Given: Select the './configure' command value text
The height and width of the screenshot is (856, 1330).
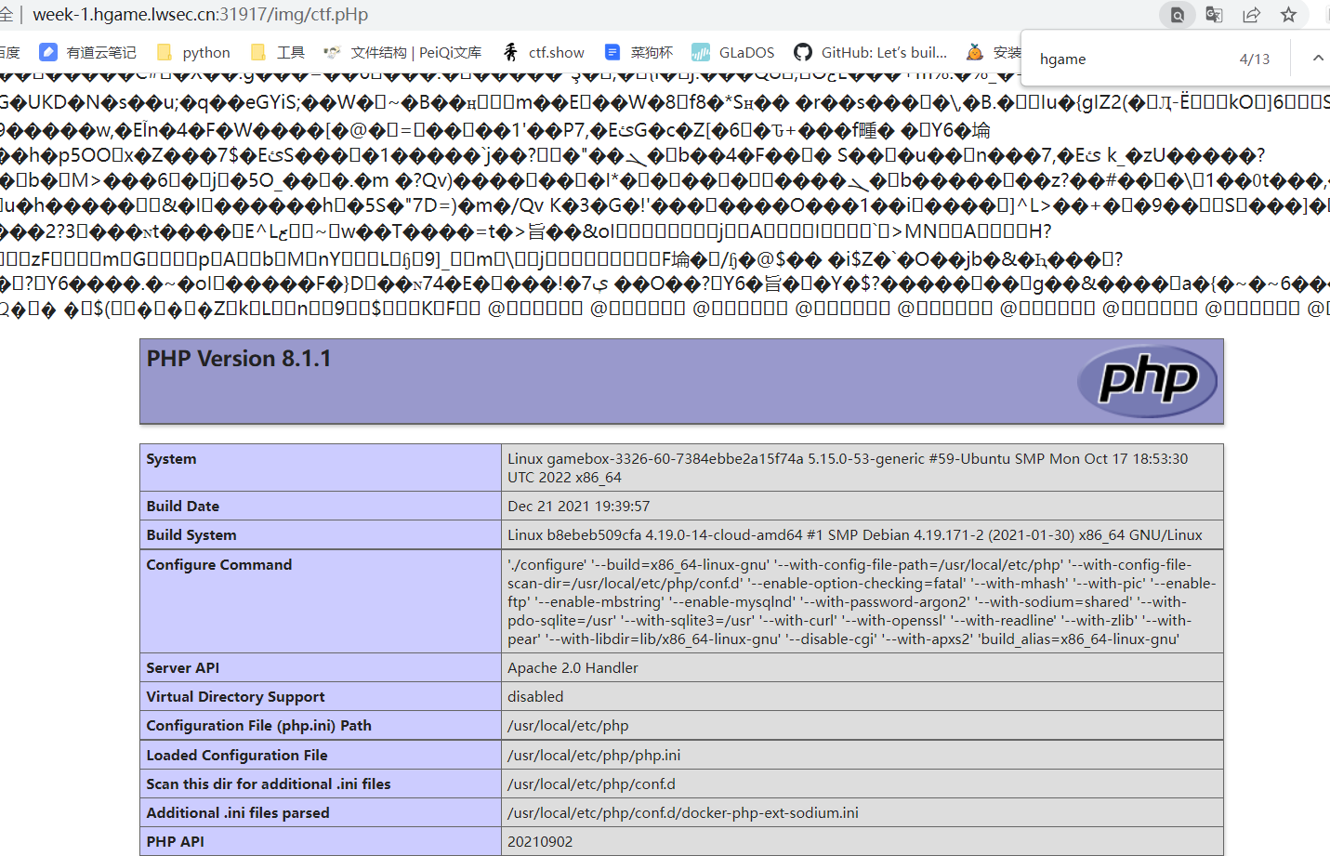Looking at the screenshot, I should pos(862,601).
